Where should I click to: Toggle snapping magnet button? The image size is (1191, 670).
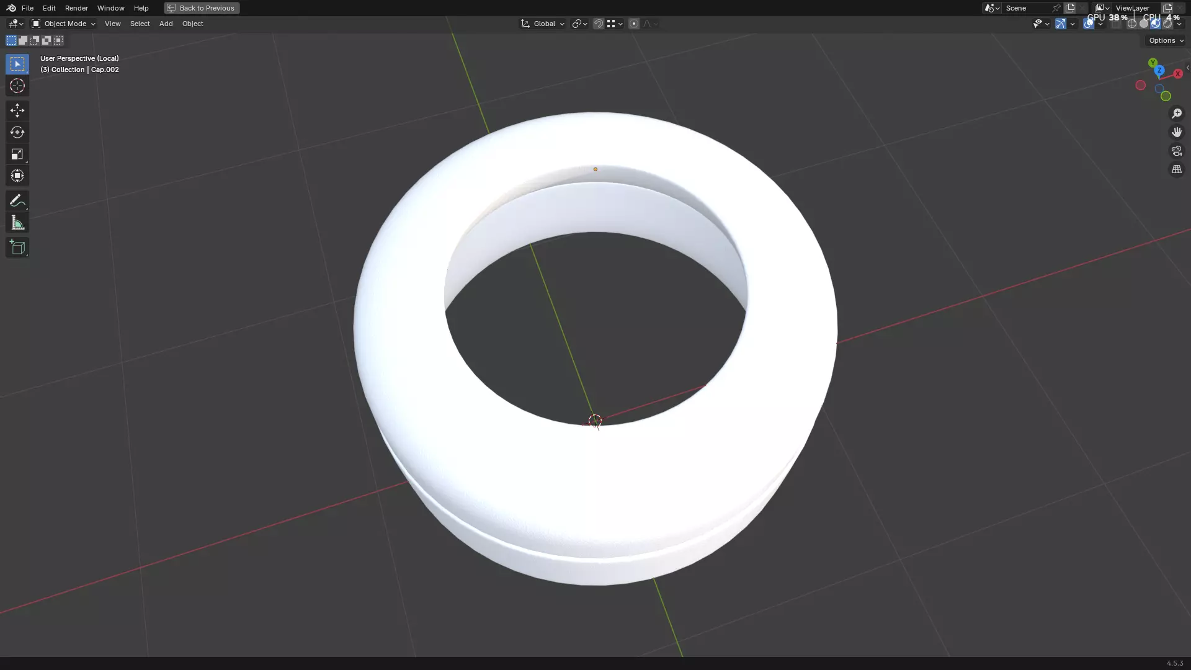[599, 24]
